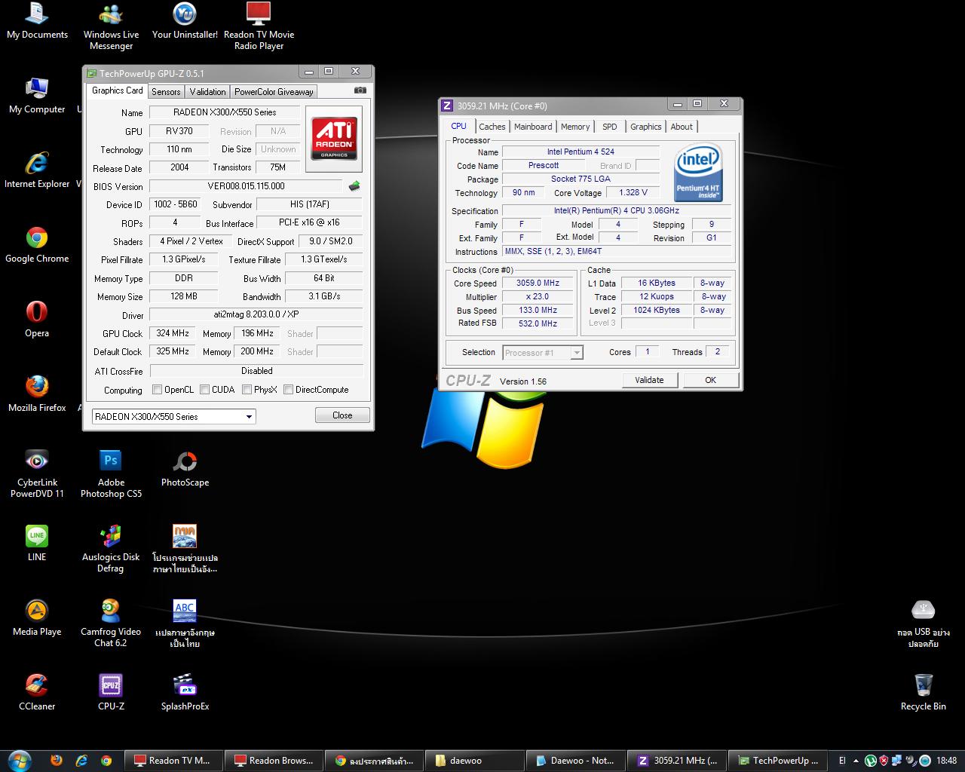Enable the OpenCL checkbox

click(x=157, y=390)
